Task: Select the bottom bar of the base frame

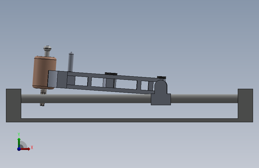Action: [130, 120]
